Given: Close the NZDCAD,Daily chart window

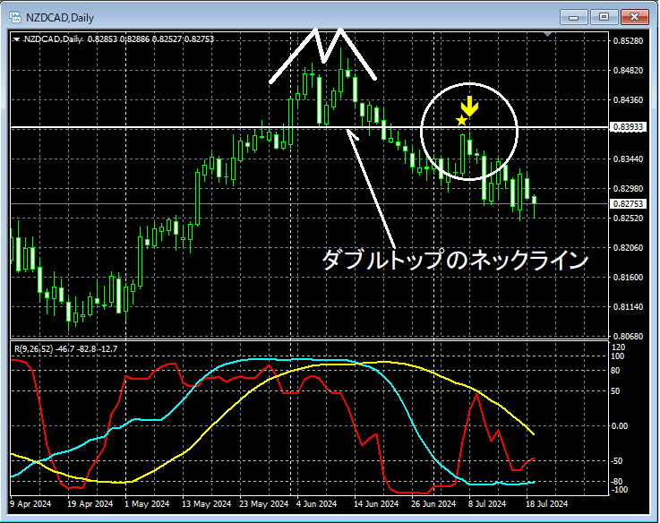Looking at the screenshot, I should [634, 17].
